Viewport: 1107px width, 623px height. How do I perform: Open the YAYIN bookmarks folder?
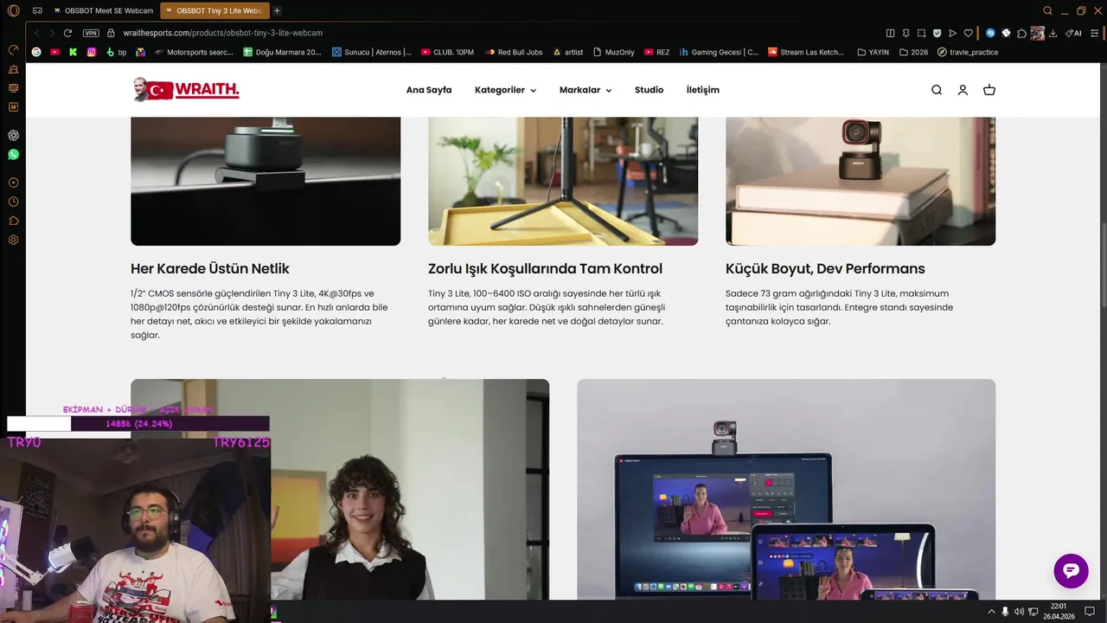tap(873, 52)
